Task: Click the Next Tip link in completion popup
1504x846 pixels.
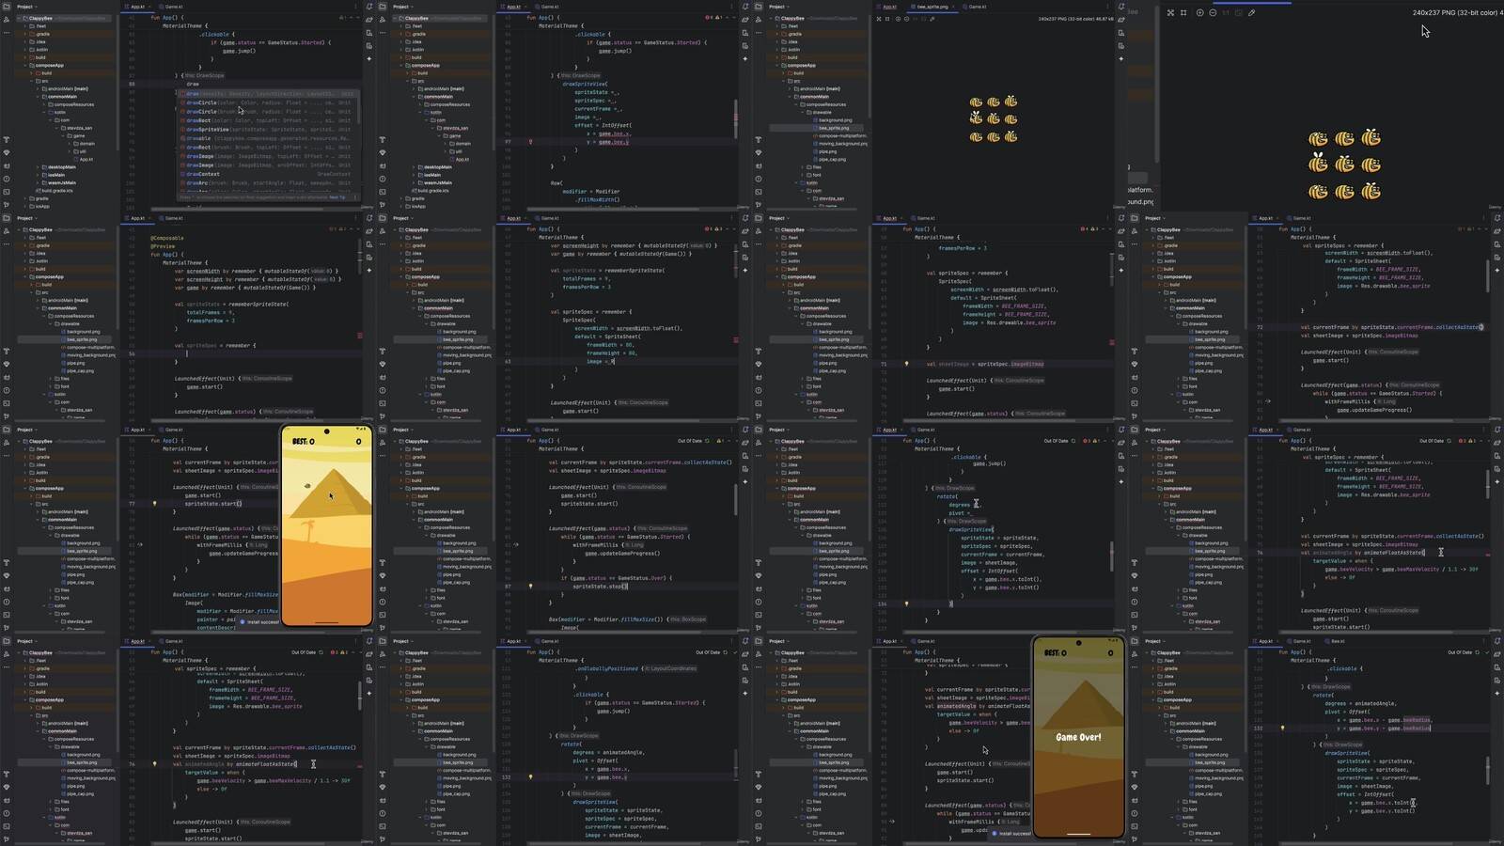Action: point(337,197)
